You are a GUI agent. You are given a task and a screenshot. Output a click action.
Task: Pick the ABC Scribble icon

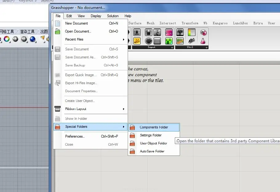[x=191, y=41]
